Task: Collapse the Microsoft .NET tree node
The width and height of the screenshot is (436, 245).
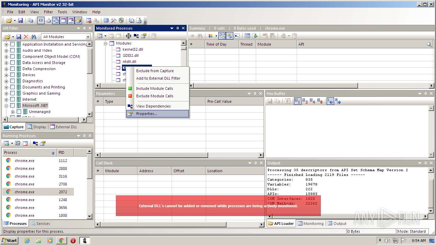Action: pos(6,105)
